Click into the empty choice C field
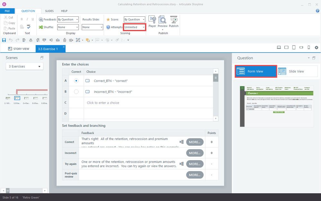Screen dimensions: 321x201 (x=148, y=103)
